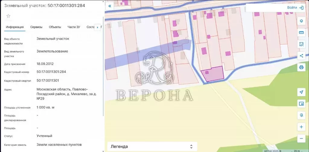The width and height of the screenshot is (309, 152).
Task: Click the Земельный участок object type value
Action: click(53, 39)
